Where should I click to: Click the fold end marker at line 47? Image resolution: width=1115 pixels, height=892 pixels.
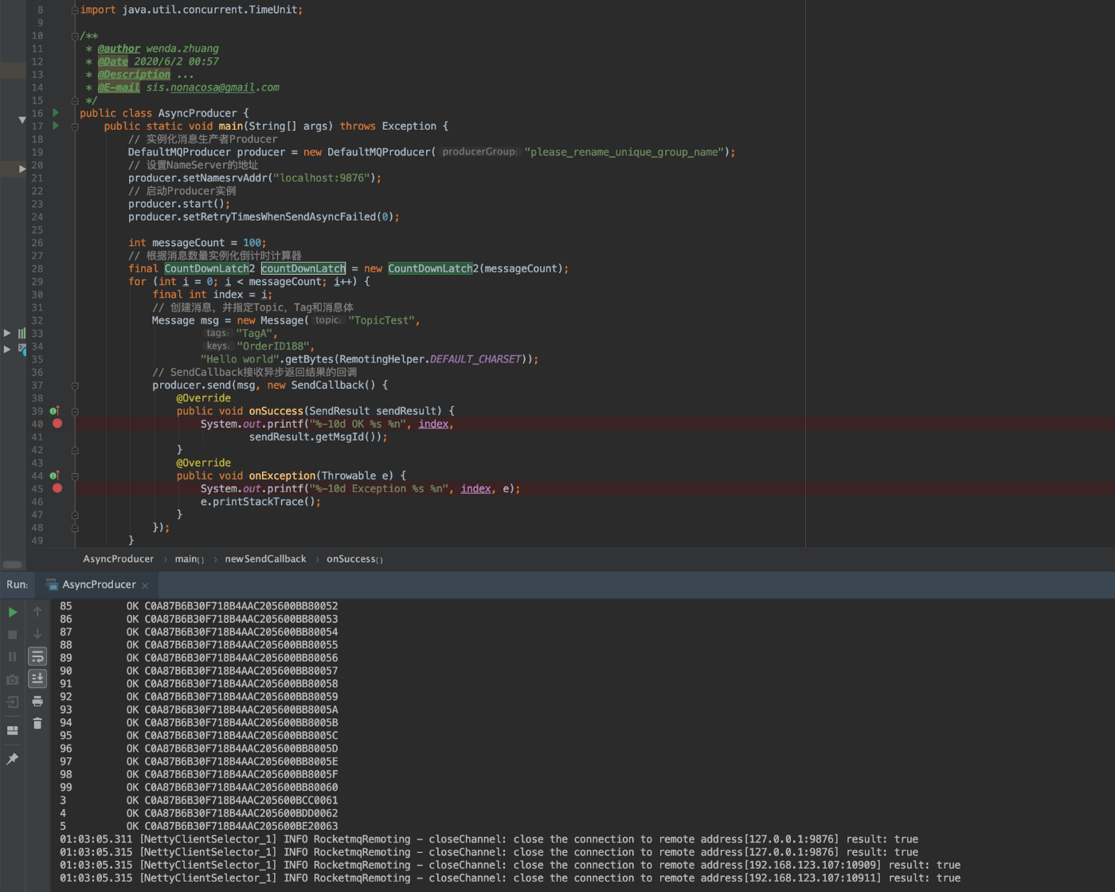(x=75, y=514)
